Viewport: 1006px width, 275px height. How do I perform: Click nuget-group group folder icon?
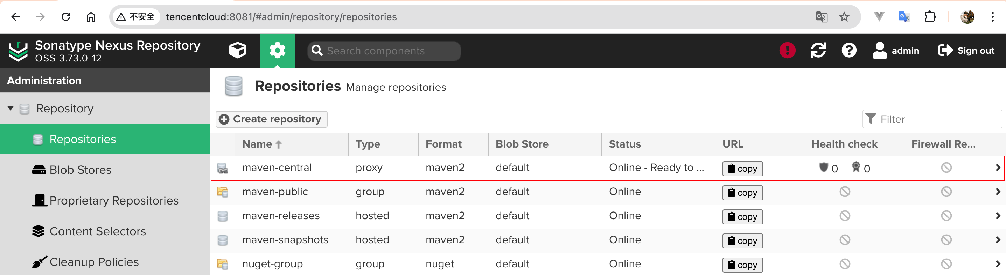[x=223, y=264]
